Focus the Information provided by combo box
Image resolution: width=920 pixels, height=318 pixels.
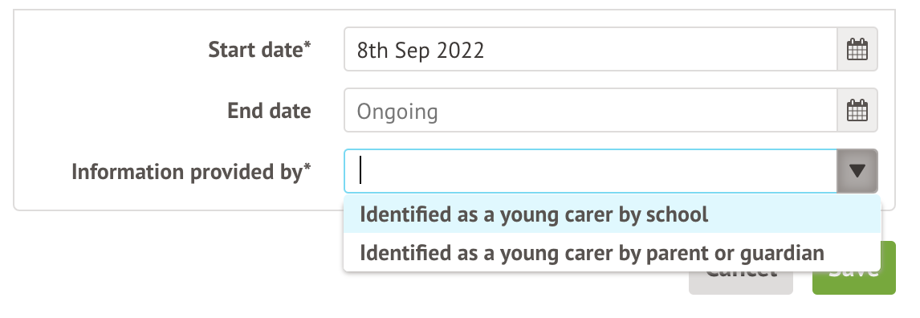[590, 171]
